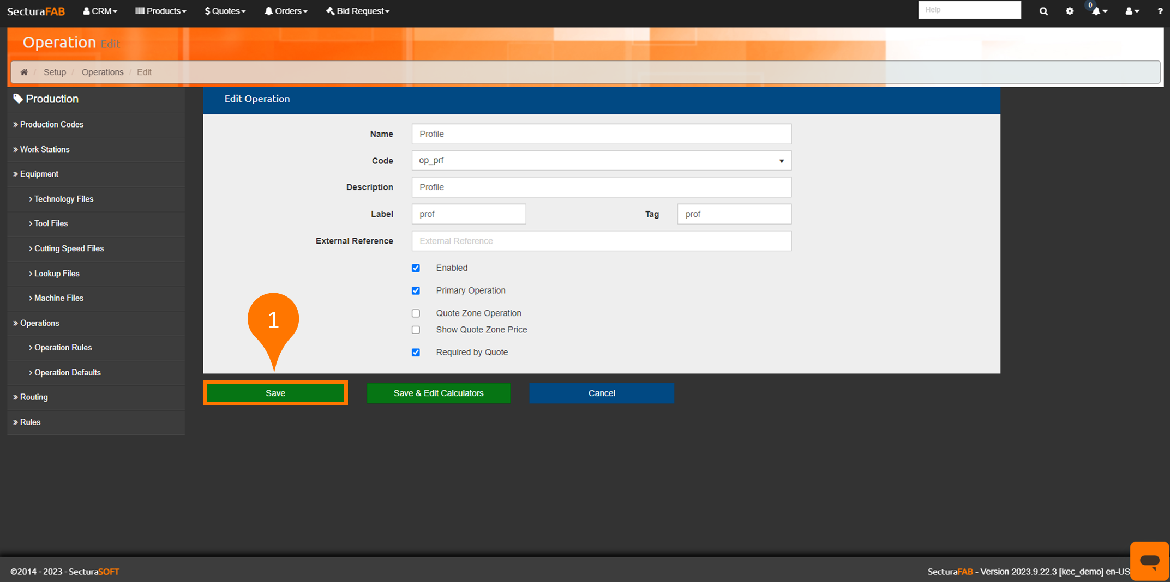The image size is (1170, 582).
Task: Open the notifications bell menu
Action: click(x=1099, y=11)
